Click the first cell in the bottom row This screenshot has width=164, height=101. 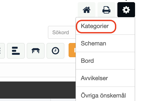coord(25,100)
